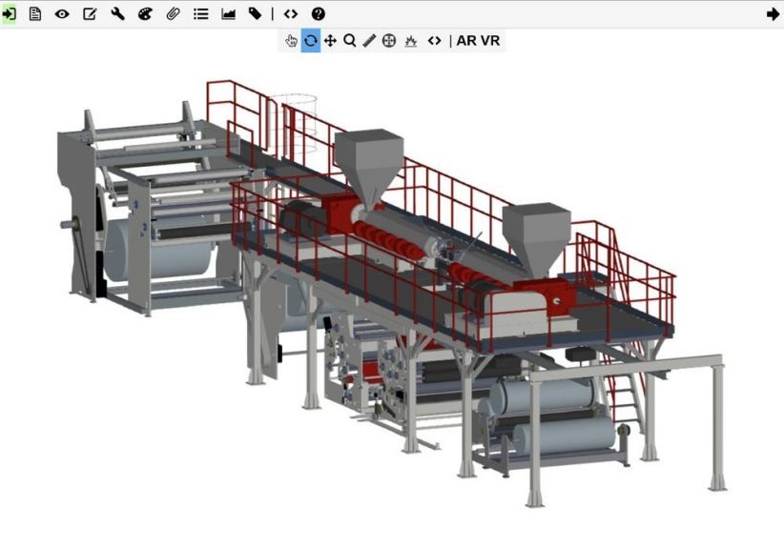The height and width of the screenshot is (549, 784).
Task: Toggle the rotate view tool
Action: pyautogui.click(x=311, y=40)
